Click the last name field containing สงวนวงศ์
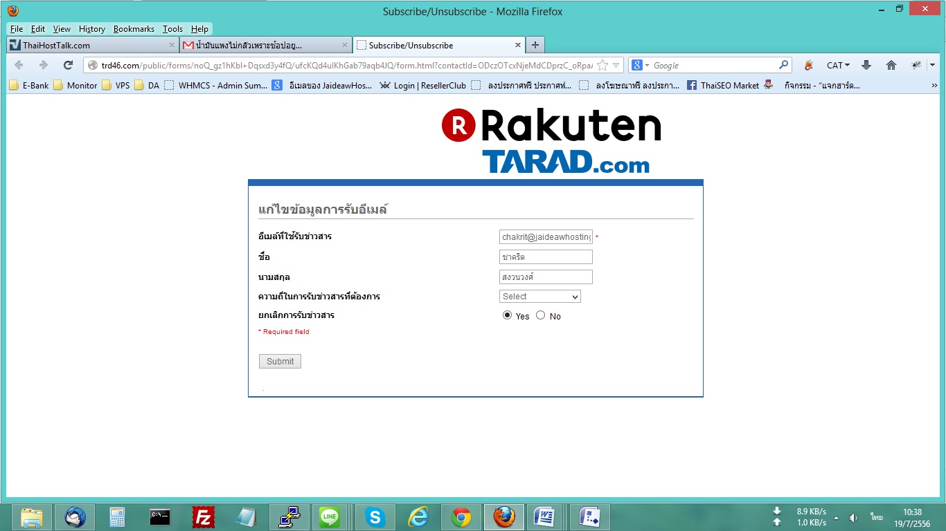This screenshot has width=946, height=531. coord(546,277)
